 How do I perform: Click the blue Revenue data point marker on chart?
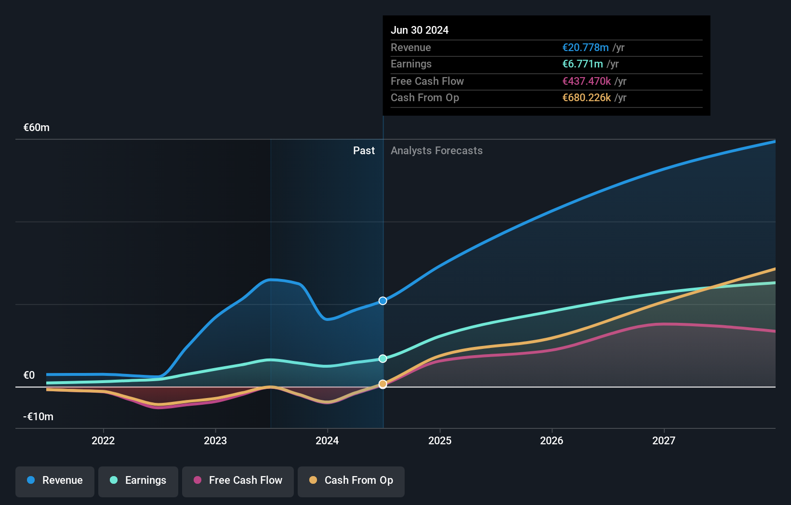[x=382, y=300]
